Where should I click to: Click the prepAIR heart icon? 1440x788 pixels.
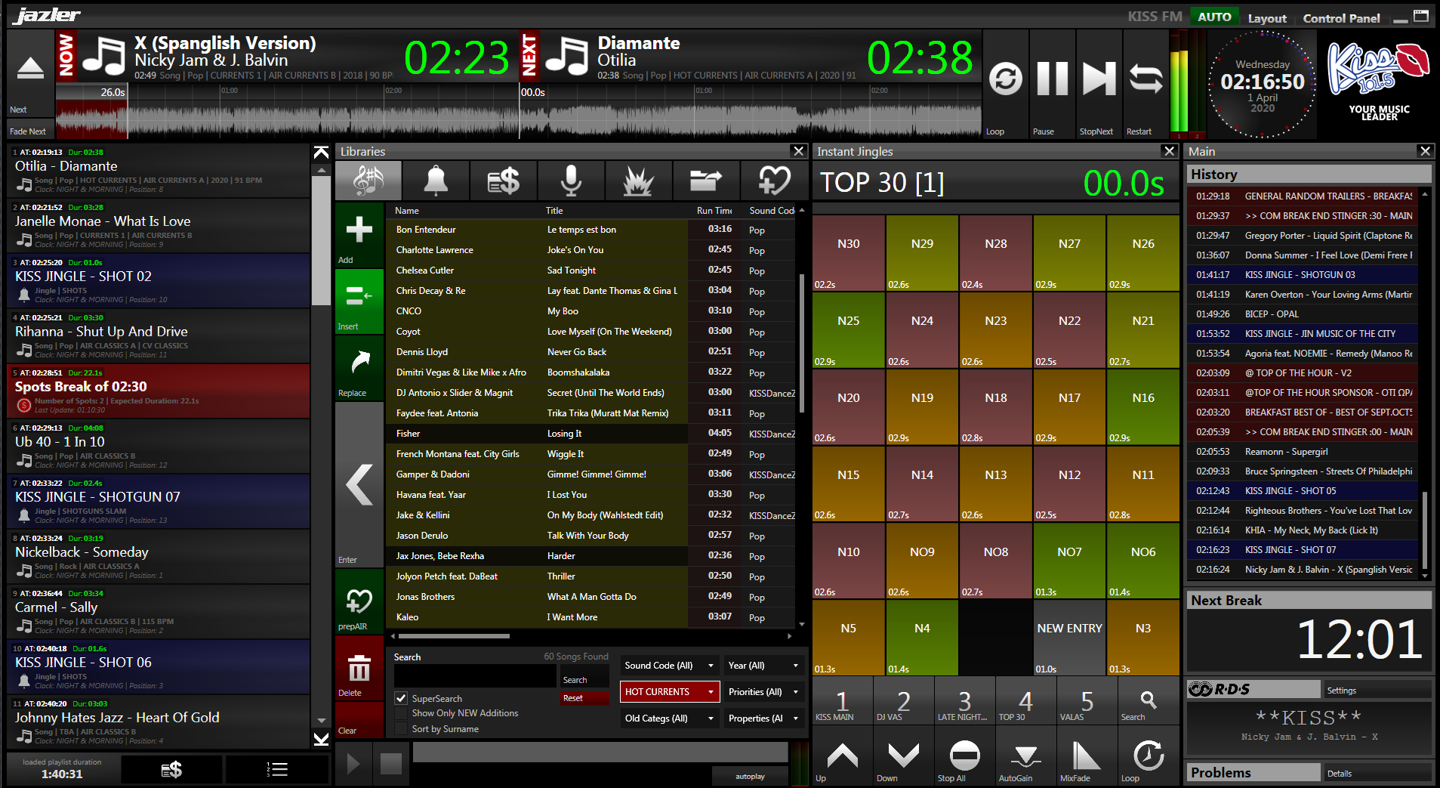click(x=359, y=602)
